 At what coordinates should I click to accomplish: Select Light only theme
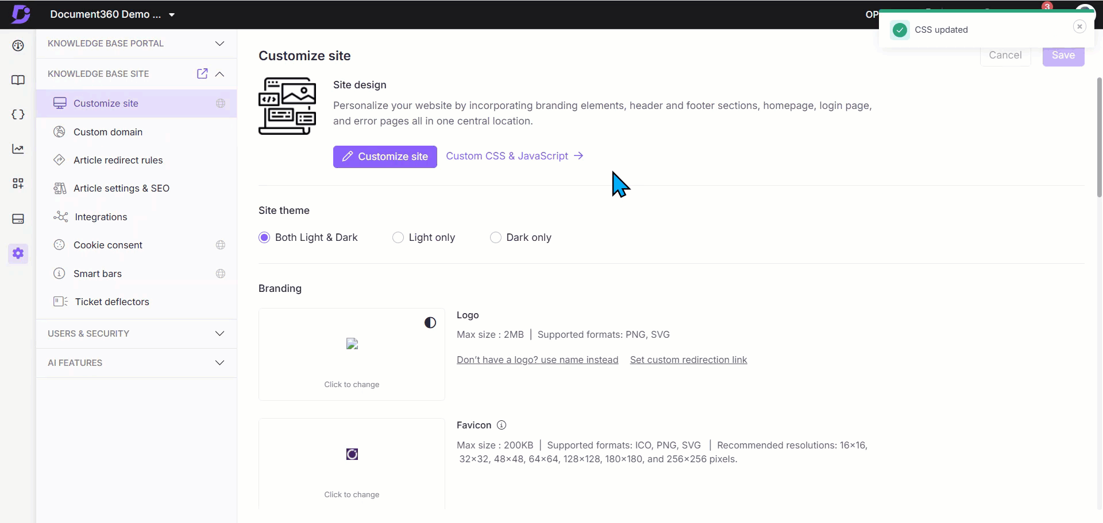tap(398, 237)
